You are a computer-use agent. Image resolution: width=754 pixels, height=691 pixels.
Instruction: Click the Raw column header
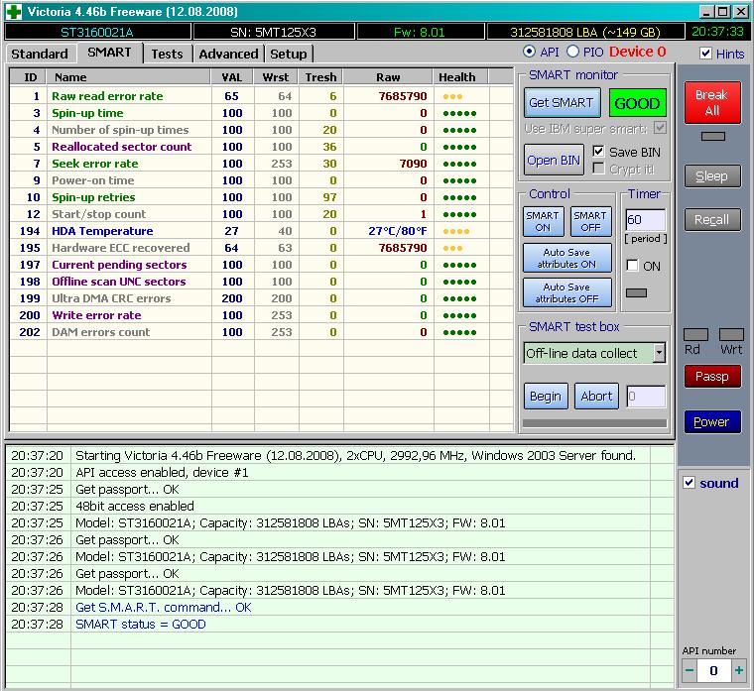pyautogui.click(x=388, y=77)
